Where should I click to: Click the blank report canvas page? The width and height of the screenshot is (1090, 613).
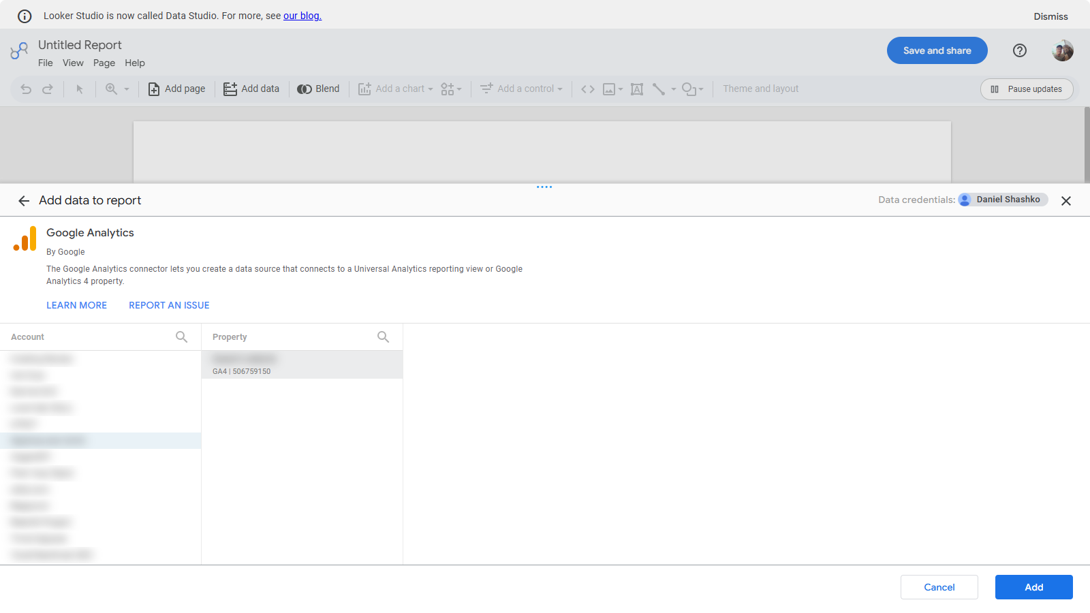542,152
